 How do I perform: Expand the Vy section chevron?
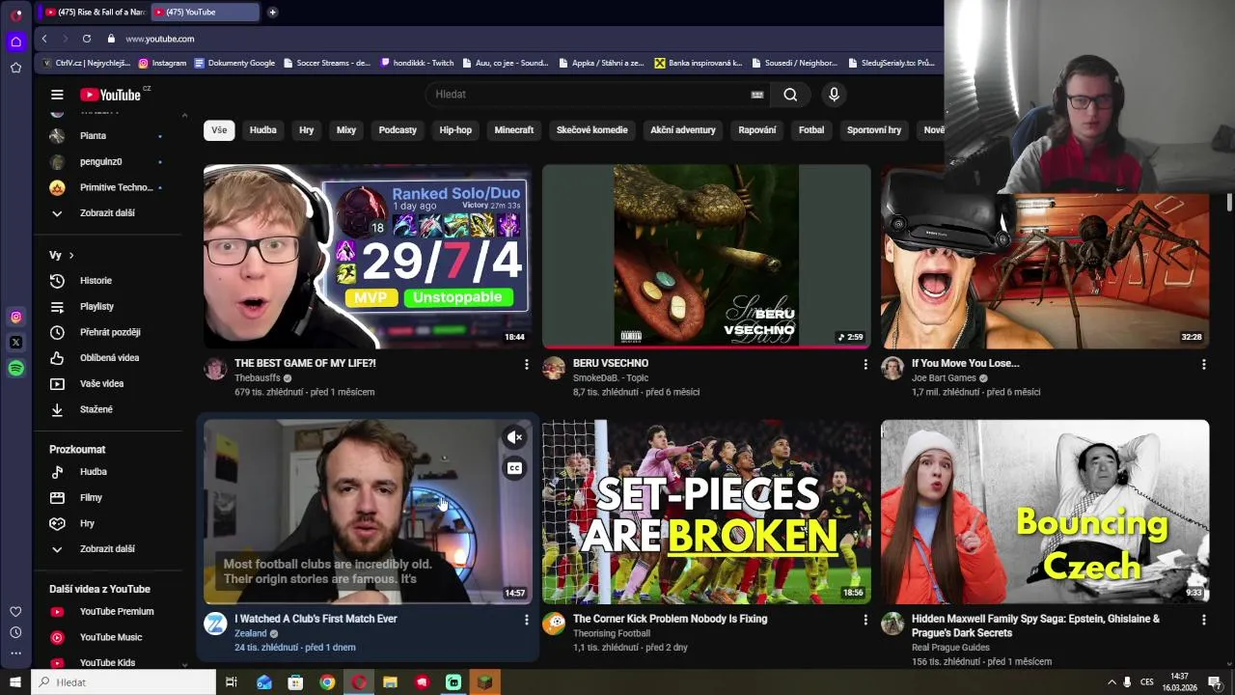71,255
